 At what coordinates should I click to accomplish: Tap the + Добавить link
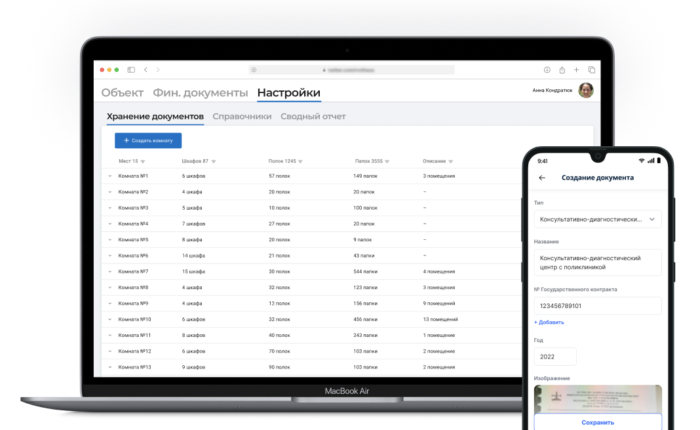pos(549,322)
